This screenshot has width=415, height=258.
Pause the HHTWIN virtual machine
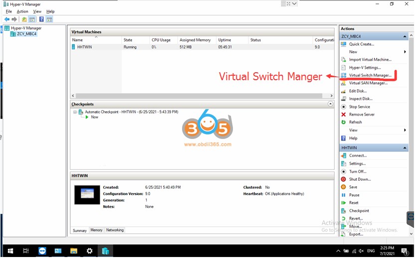(354, 195)
